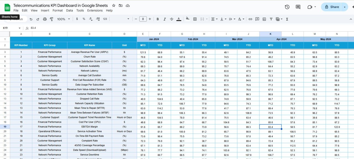The height and width of the screenshot is (159, 354).
Task: Check cloud save status icon
Action: (x=127, y=6)
